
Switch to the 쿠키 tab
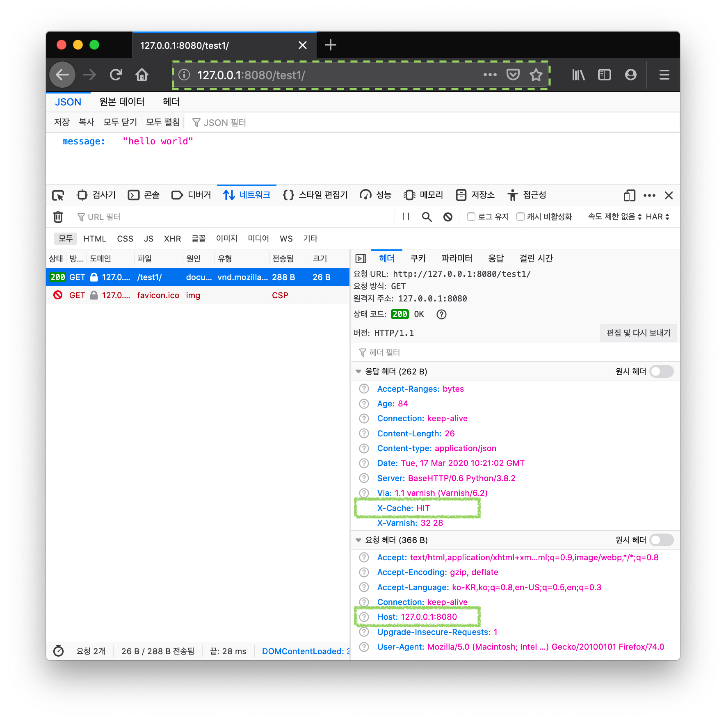click(418, 258)
